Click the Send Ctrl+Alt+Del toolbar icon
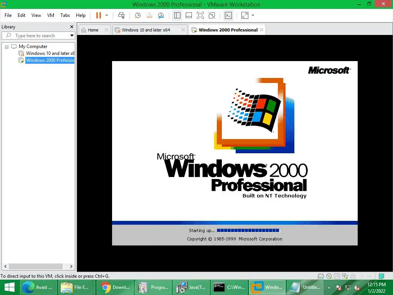The image size is (393, 295). click(121, 15)
